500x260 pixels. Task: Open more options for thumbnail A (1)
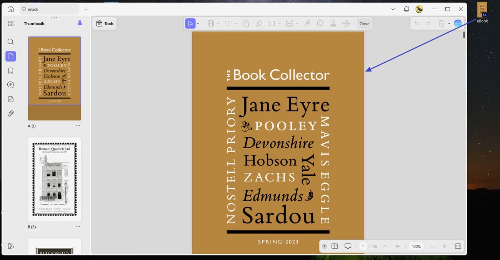click(x=78, y=126)
